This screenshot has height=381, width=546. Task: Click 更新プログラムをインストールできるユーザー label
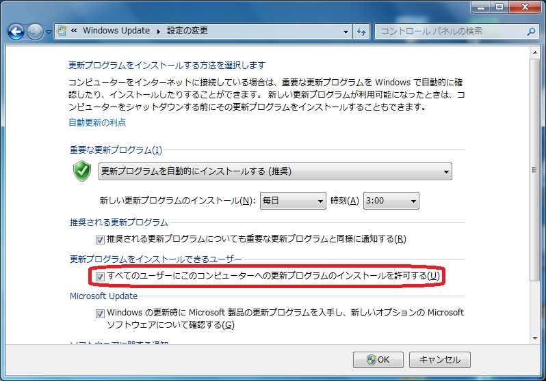coord(155,259)
